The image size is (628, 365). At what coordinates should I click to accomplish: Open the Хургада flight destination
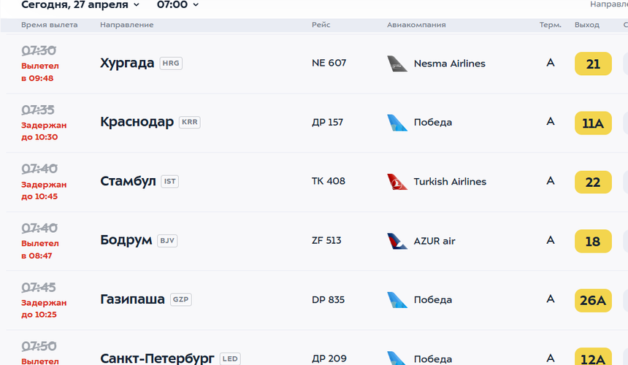(x=127, y=63)
